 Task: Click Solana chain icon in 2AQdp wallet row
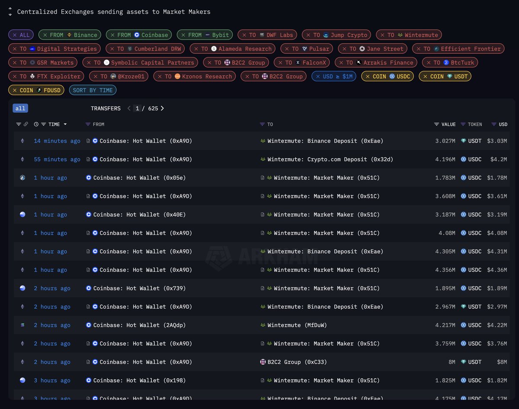[x=22, y=325]
